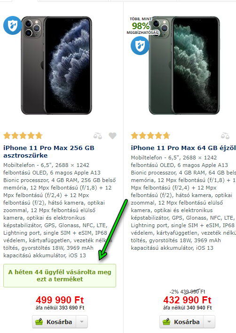
Task: Expand dropdown arrow beside second Kosárba button
Action: click(x=209, y=322)
